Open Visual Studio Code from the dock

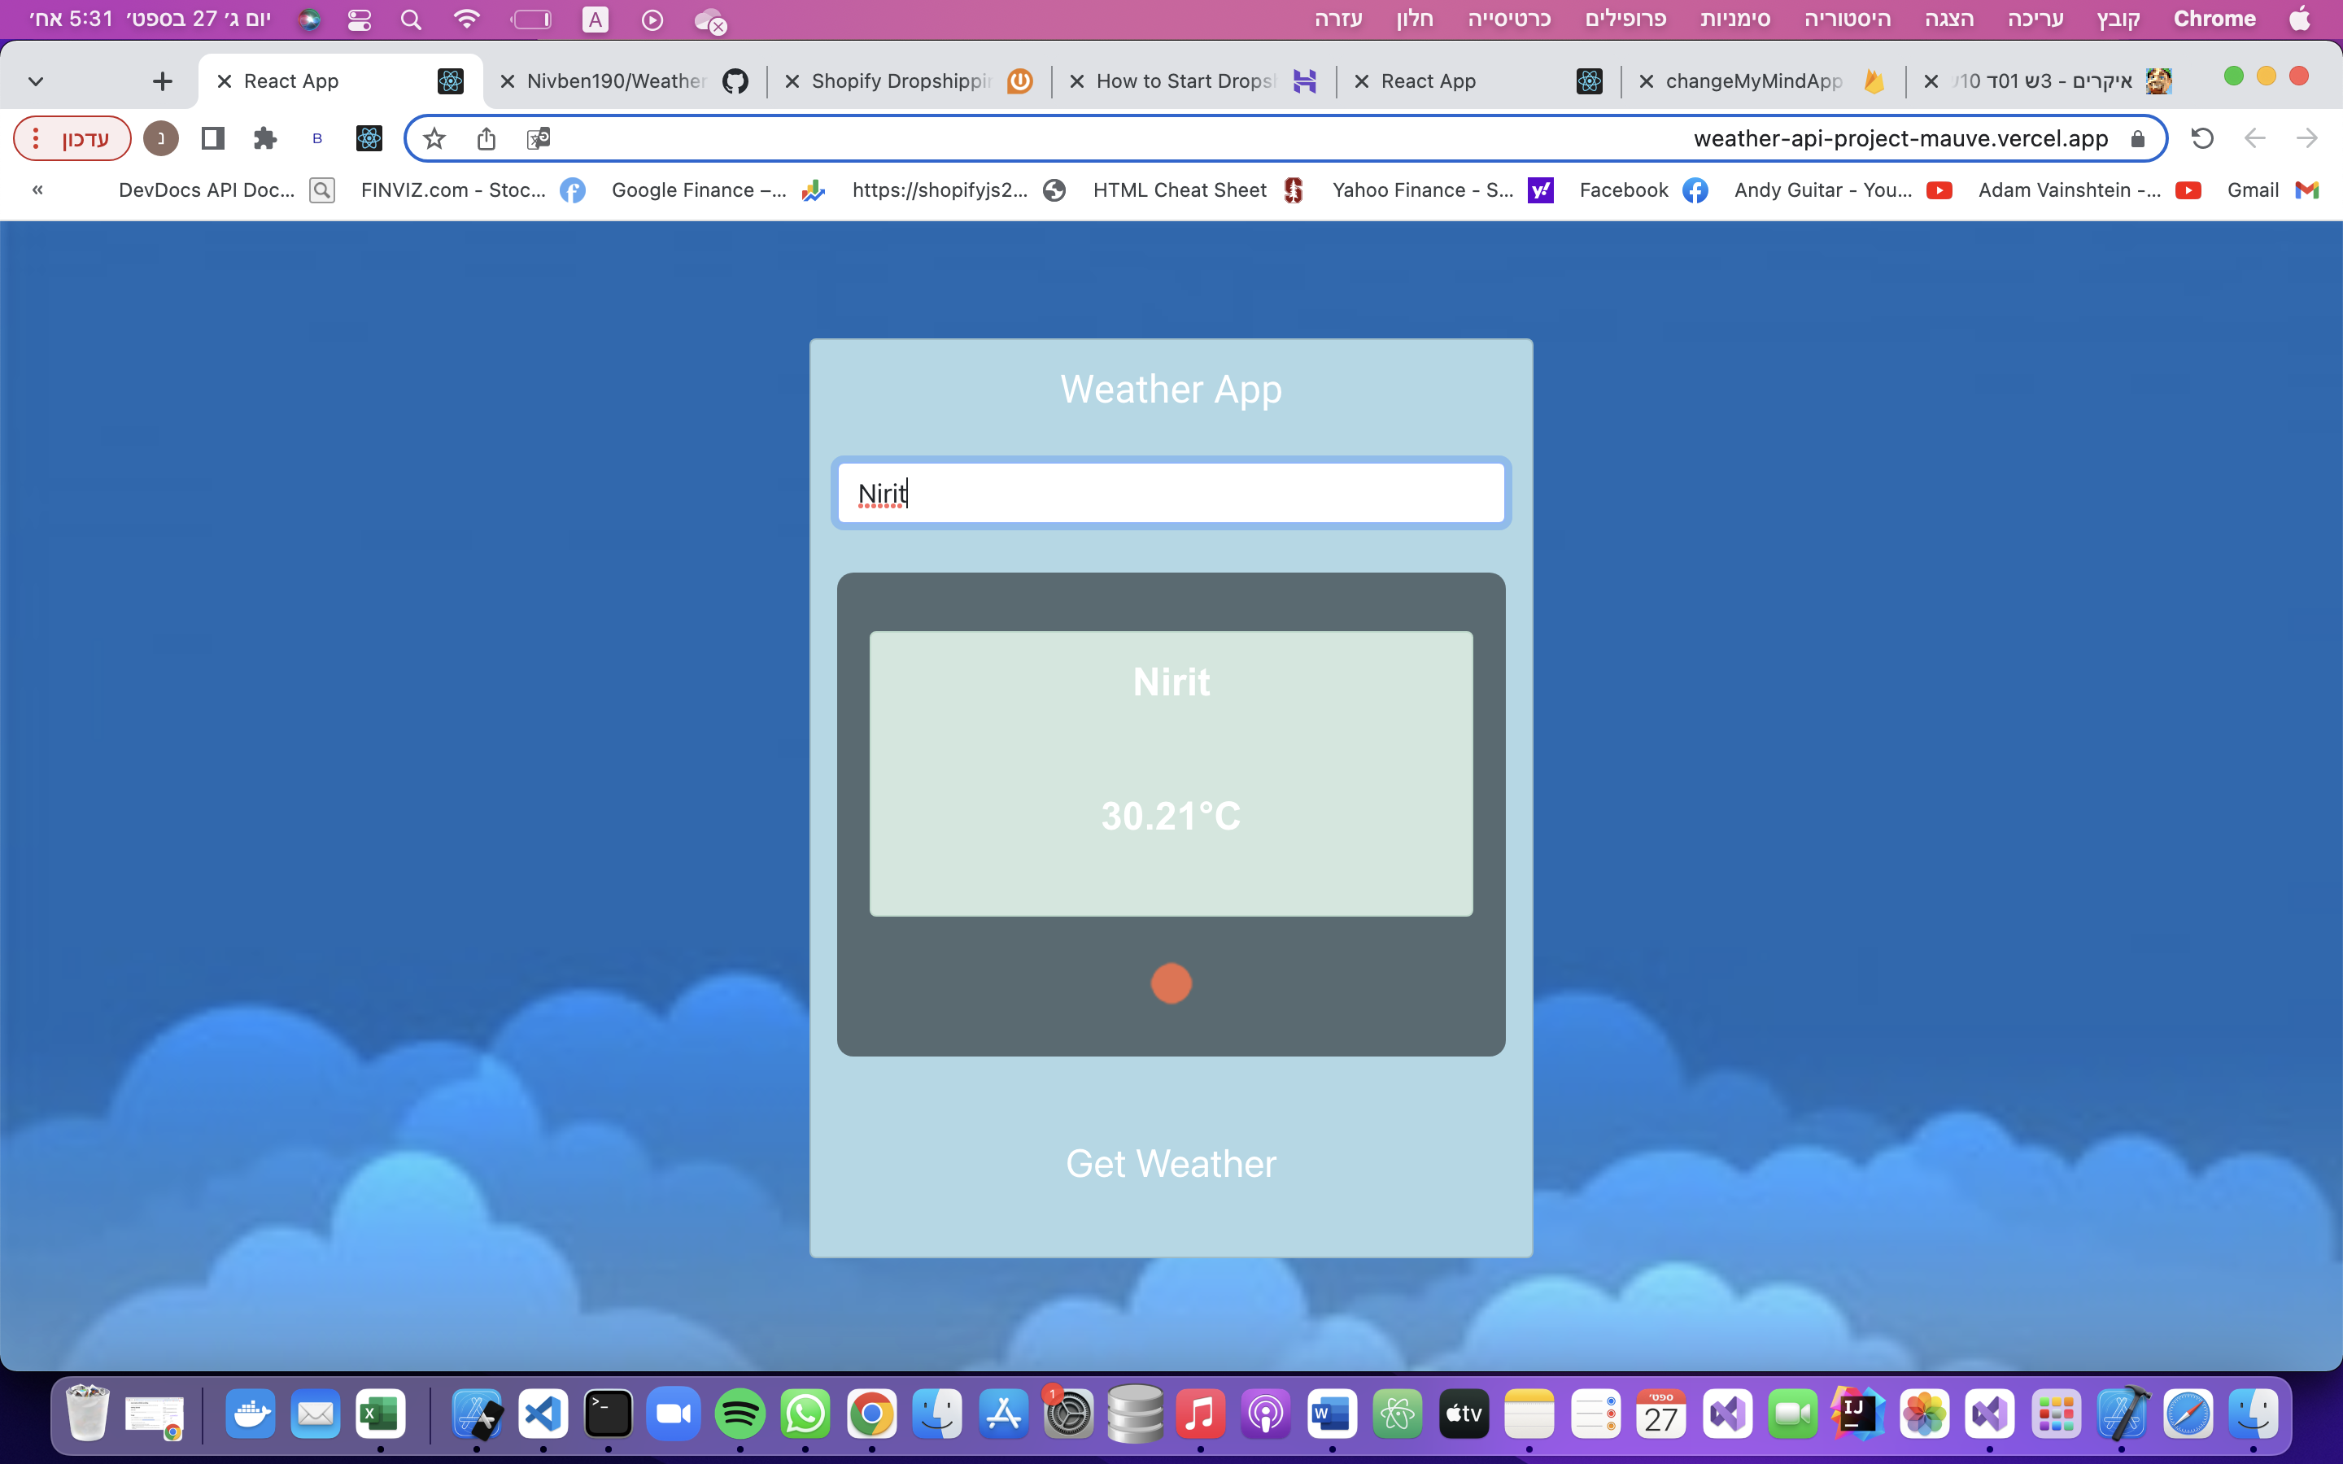click(542, 1414)
